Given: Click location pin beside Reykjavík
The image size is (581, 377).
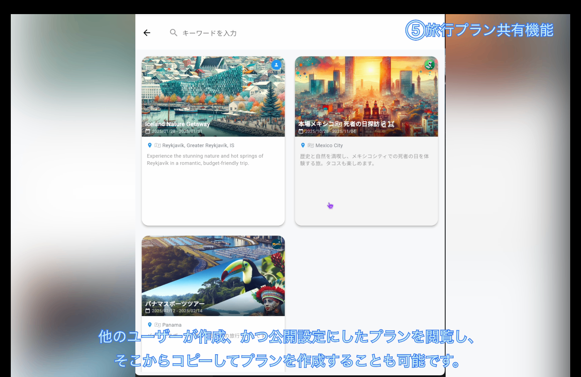Looking at the screenshot, I should click(150, 145).
